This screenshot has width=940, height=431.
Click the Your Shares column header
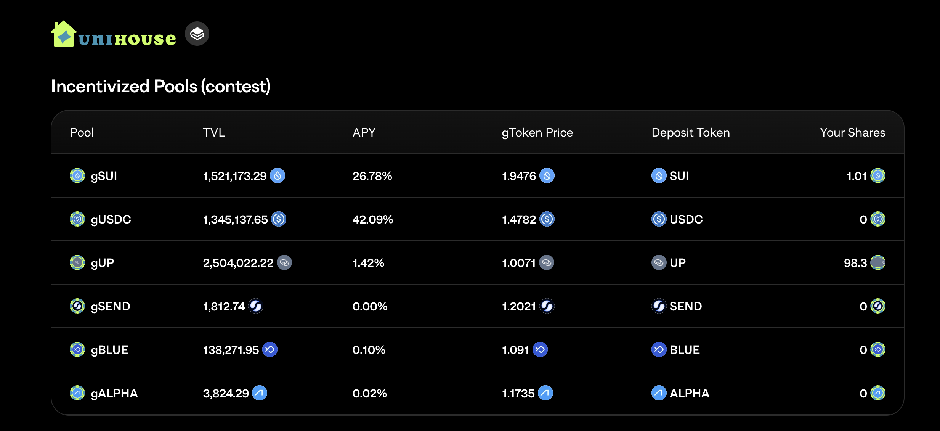pos(852,132)
